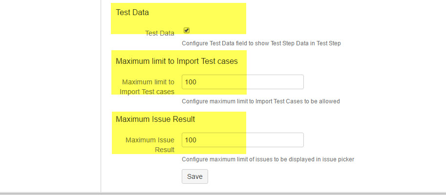Click the empty left panel beside the form

(x=49, y=97)
